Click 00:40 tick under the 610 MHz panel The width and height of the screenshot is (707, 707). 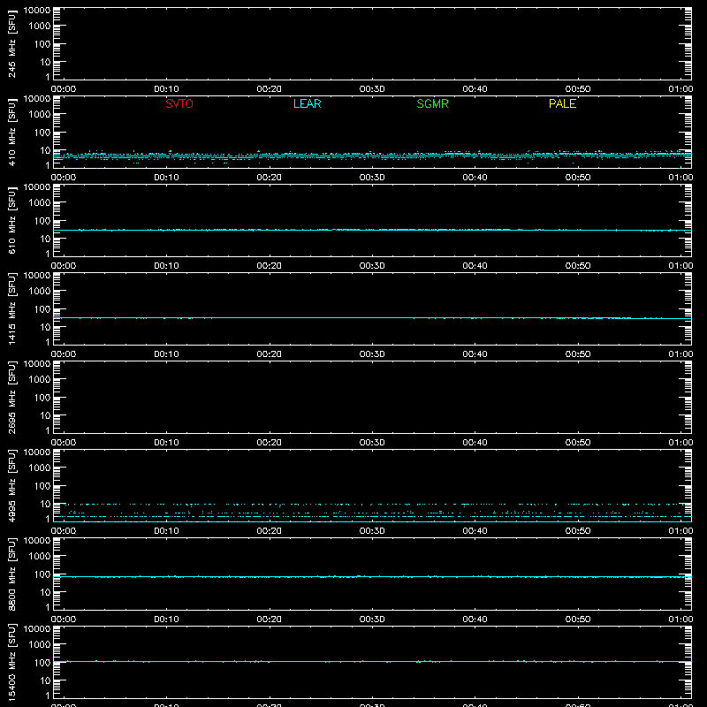point(475,266)
